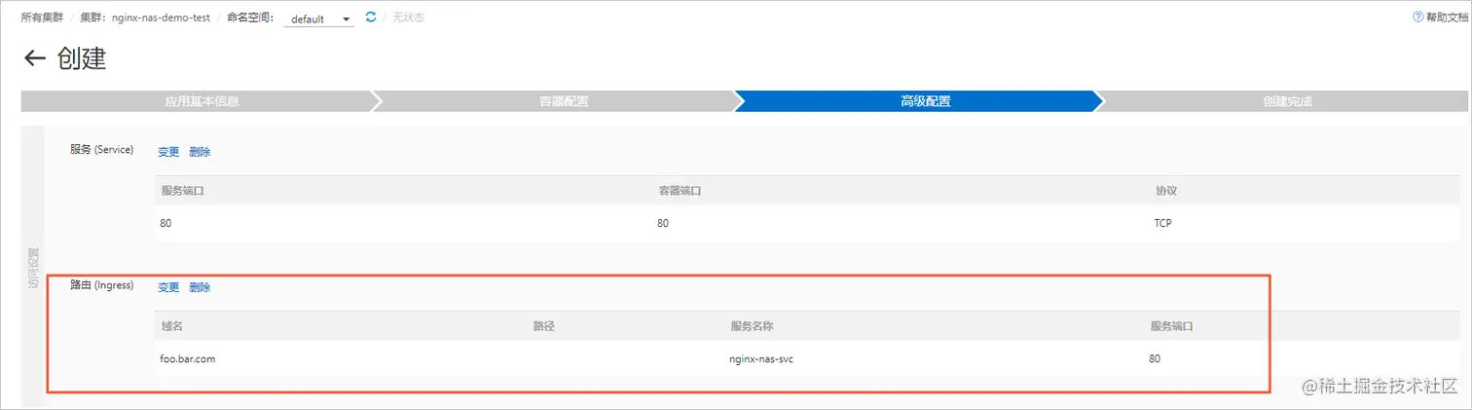
Task: Switch to the 容器配置 step
Action: [563, 101]
